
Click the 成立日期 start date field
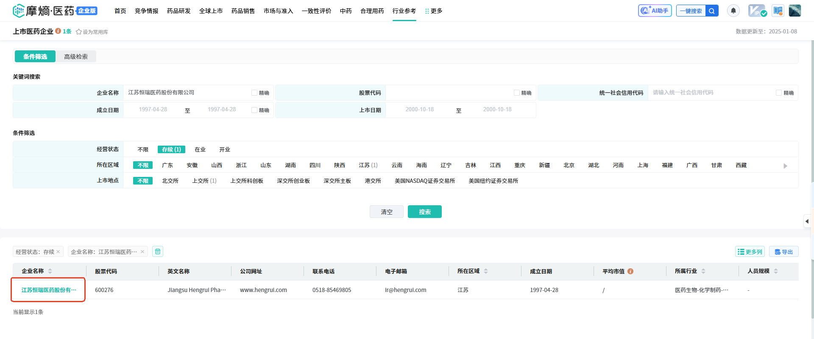[x=153, y=110]
